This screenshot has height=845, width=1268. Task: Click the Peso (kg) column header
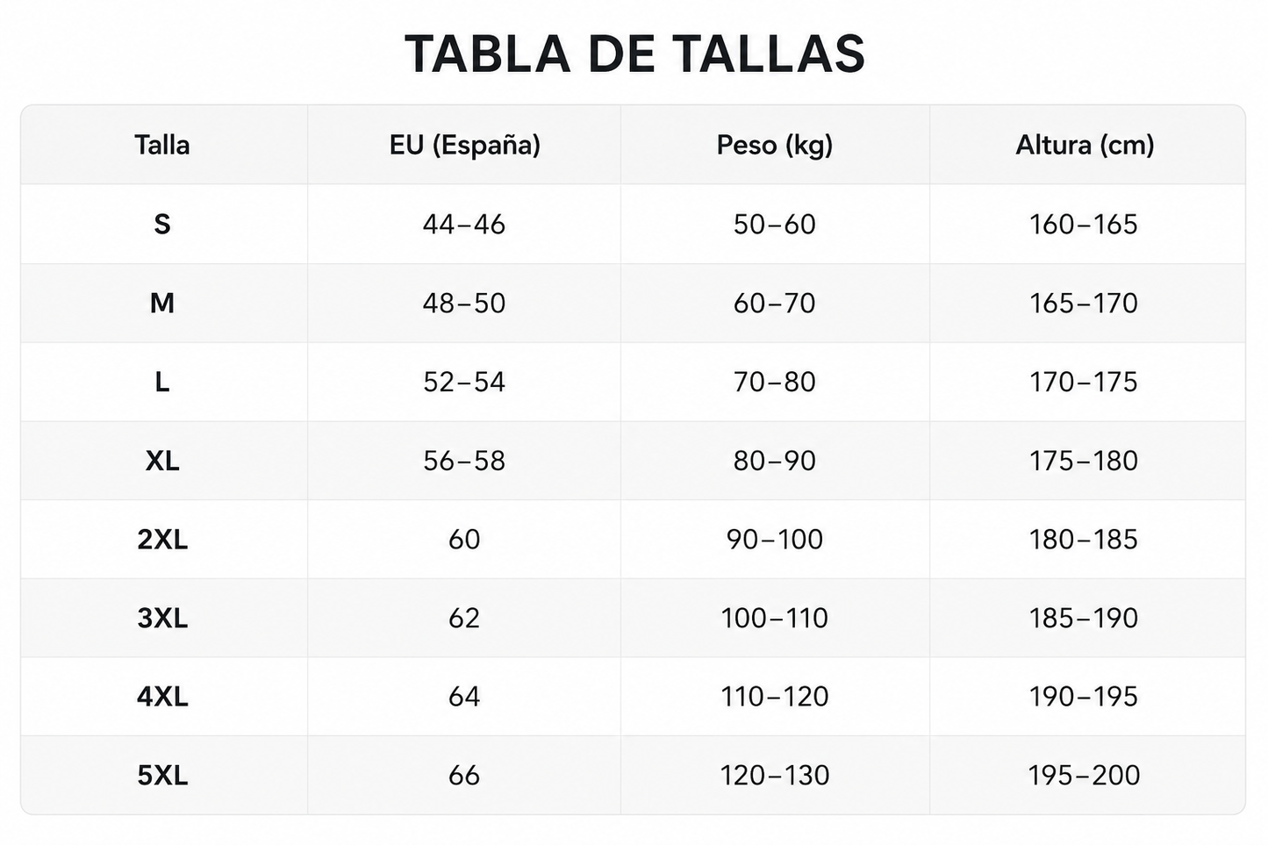[774, 145]
